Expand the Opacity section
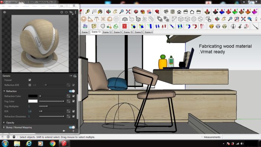Image resolution: width=261 pixels, height=147 pixels. (4, 122)
